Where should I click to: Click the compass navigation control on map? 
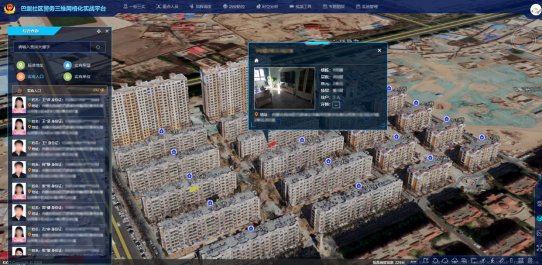(x=525, y=41)
